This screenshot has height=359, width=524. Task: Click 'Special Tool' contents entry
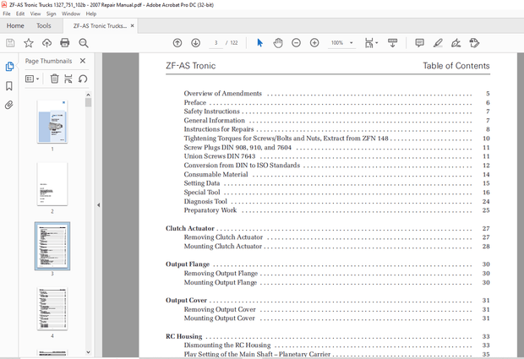202,193
